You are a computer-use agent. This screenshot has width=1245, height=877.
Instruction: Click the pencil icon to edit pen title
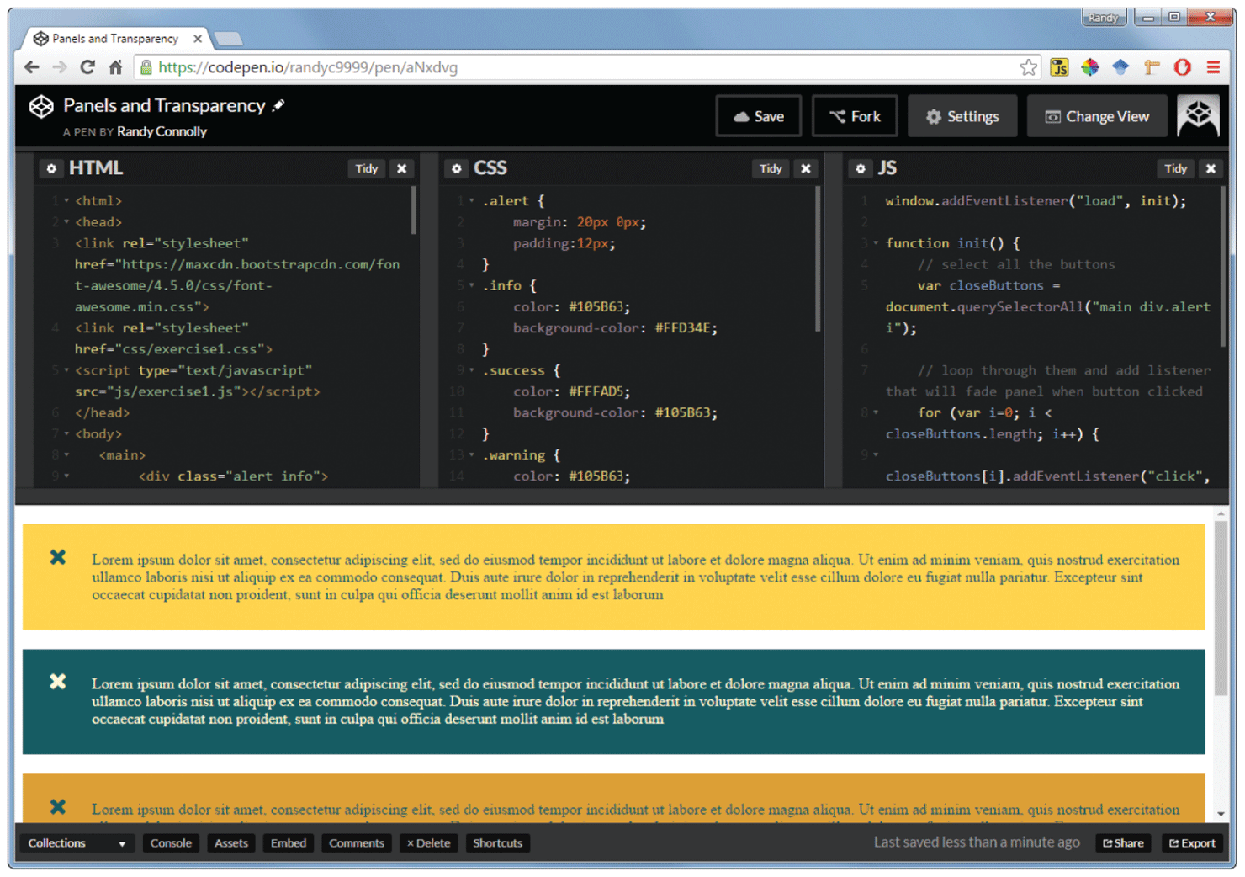[278, 105]
